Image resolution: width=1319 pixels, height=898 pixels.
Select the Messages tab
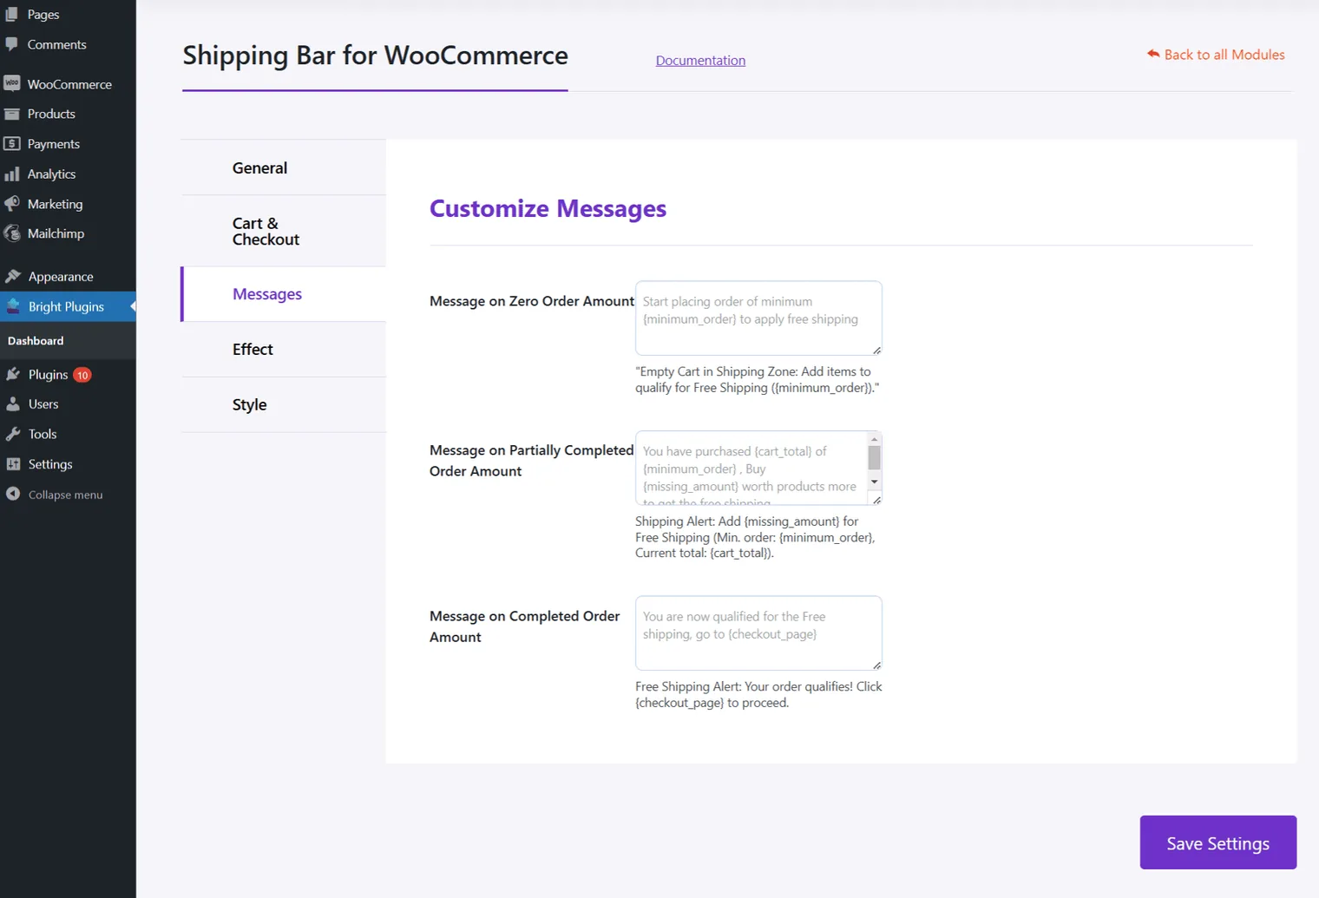[283, 294]
